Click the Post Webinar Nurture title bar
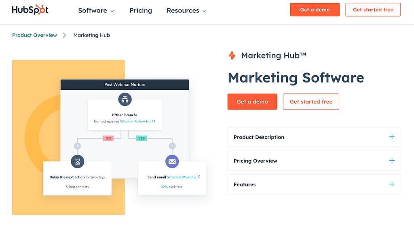 click(125, 85)
